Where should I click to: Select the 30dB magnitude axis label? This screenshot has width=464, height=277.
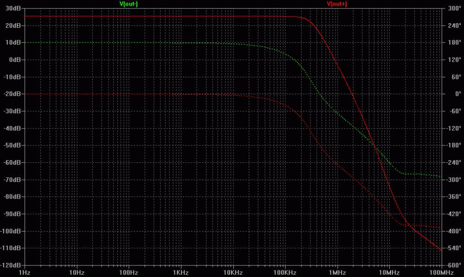click(x=13, y=8)
